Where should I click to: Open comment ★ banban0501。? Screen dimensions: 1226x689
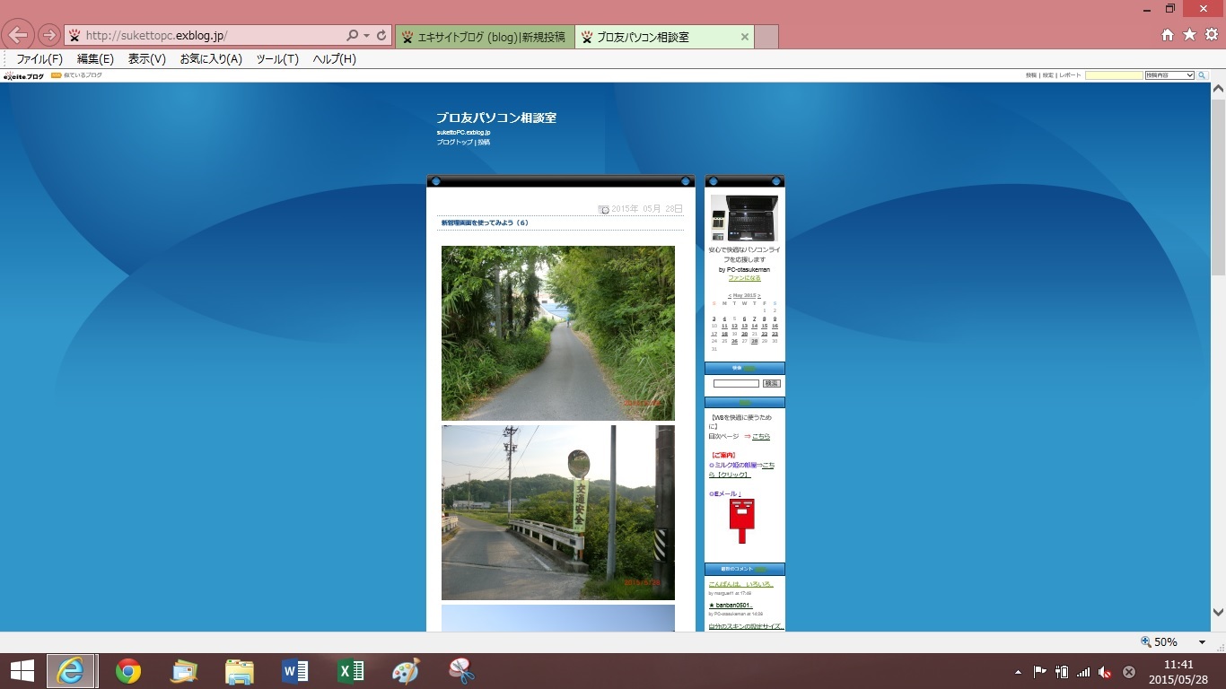coord(730,606)
